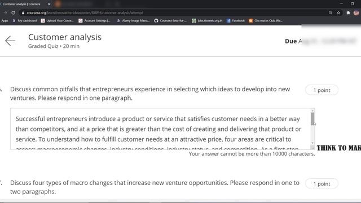Open the browser extensions puzzle icon
The image size is (361, 203).
[348, 13]
